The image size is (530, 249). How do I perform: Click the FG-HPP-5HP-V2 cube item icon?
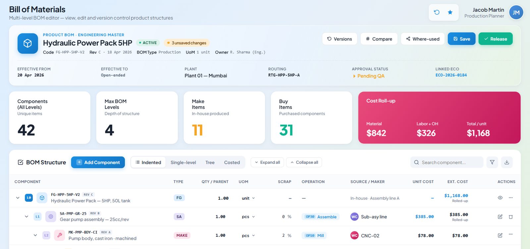point(42,198)
